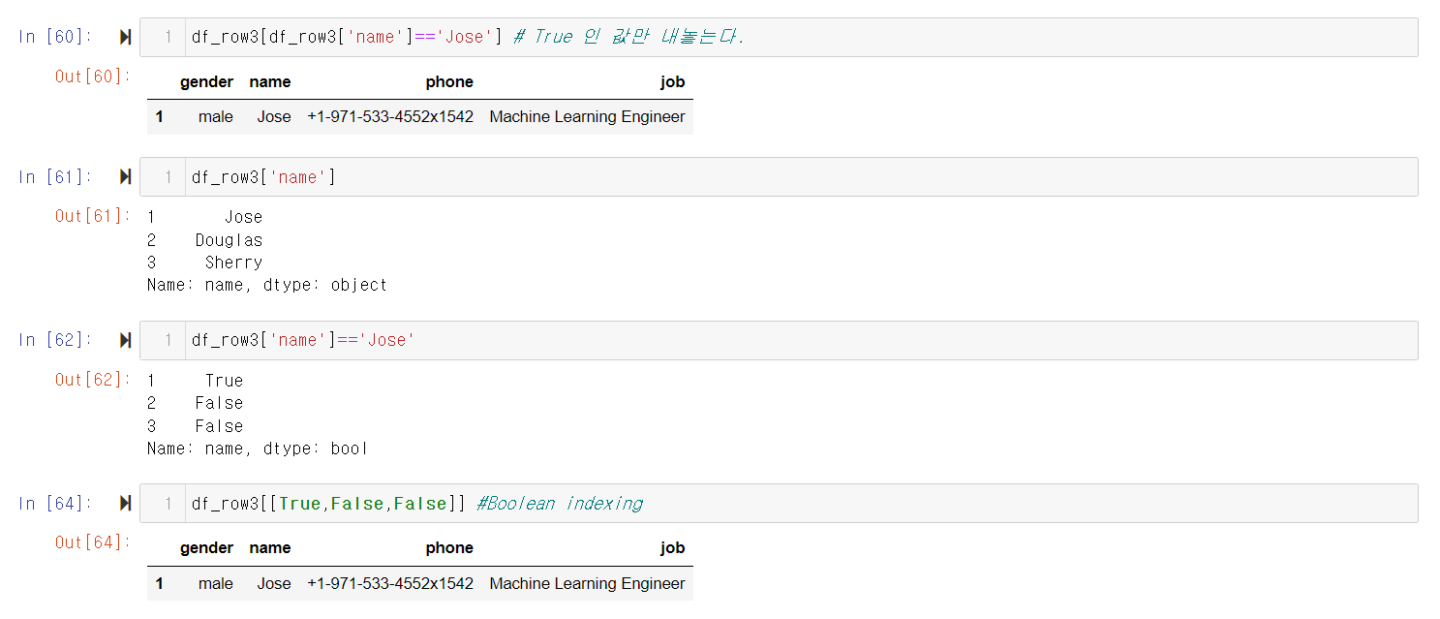
Task: Collapse output via Out[60] prompt area
Action: 92,77
